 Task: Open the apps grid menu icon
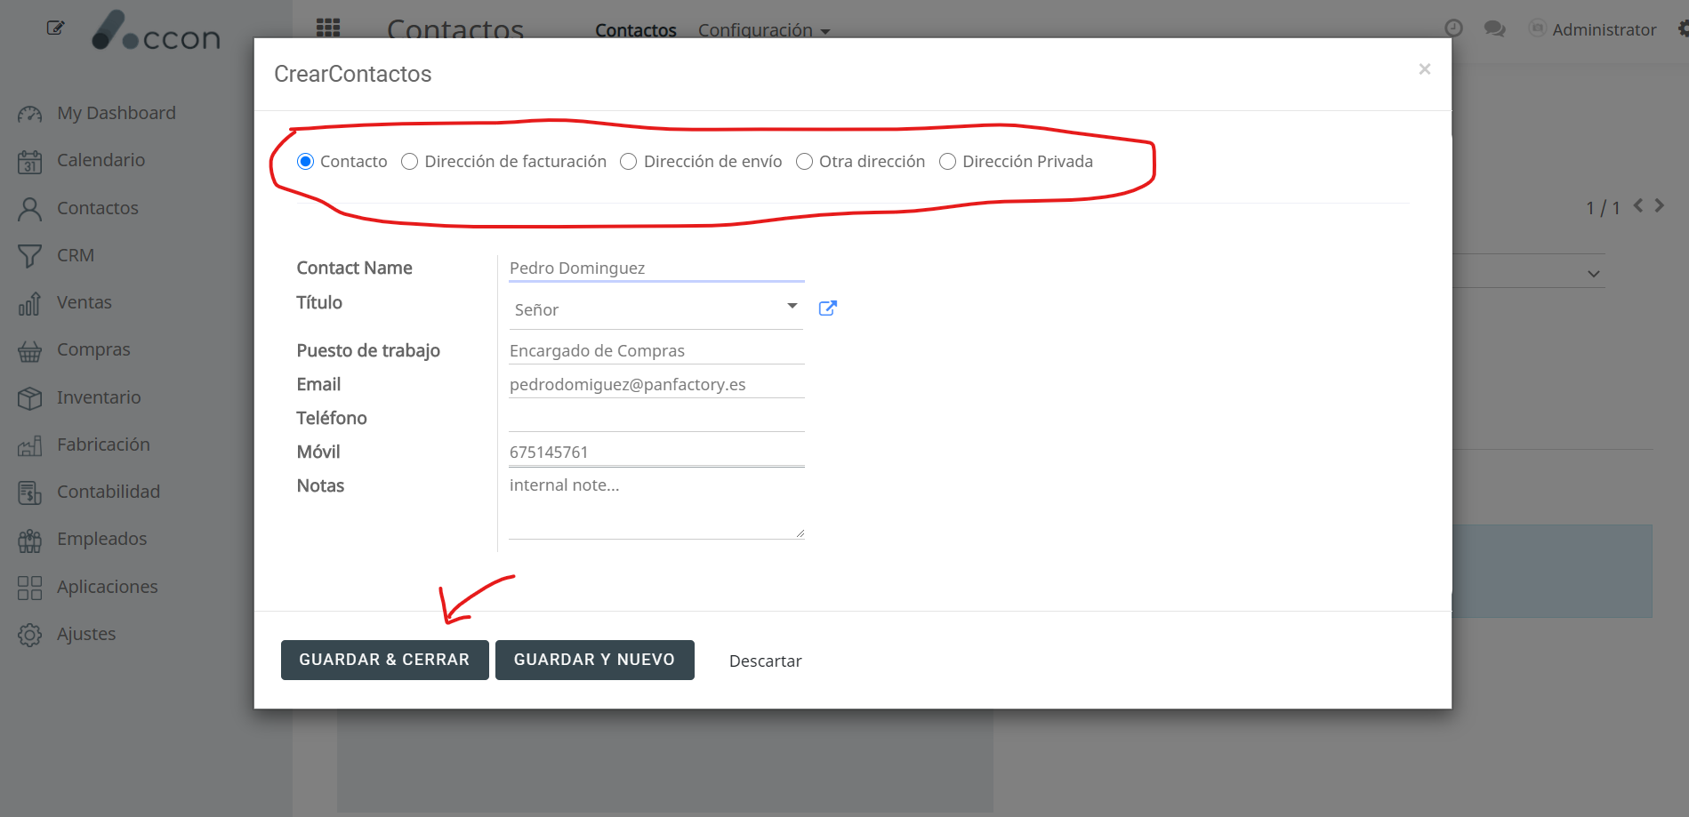pyautogui.click(x=328, y=28)
